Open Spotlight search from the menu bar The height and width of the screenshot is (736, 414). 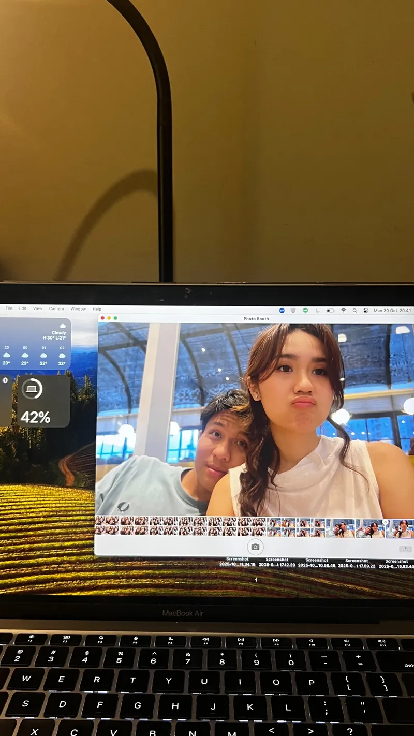click(354, 311)
